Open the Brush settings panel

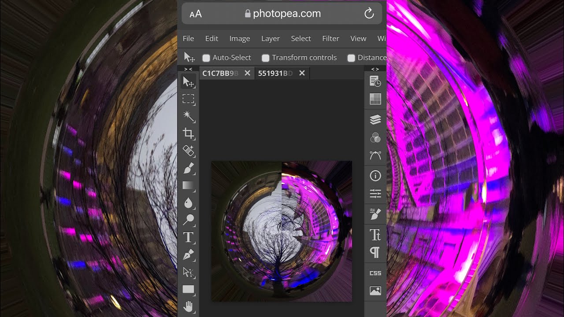click(375, 214)
